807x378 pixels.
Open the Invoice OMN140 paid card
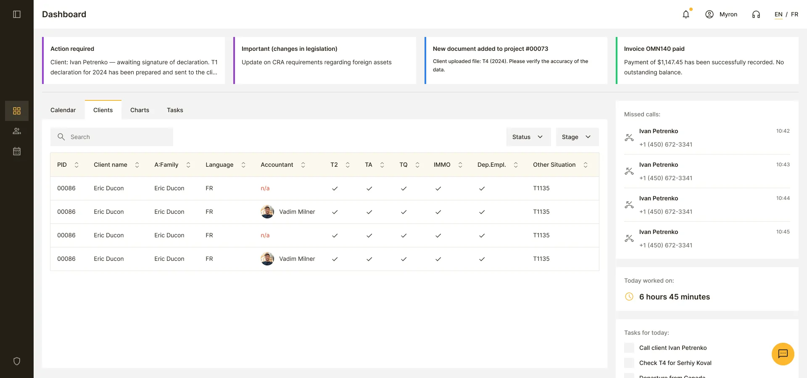(707, 60)
